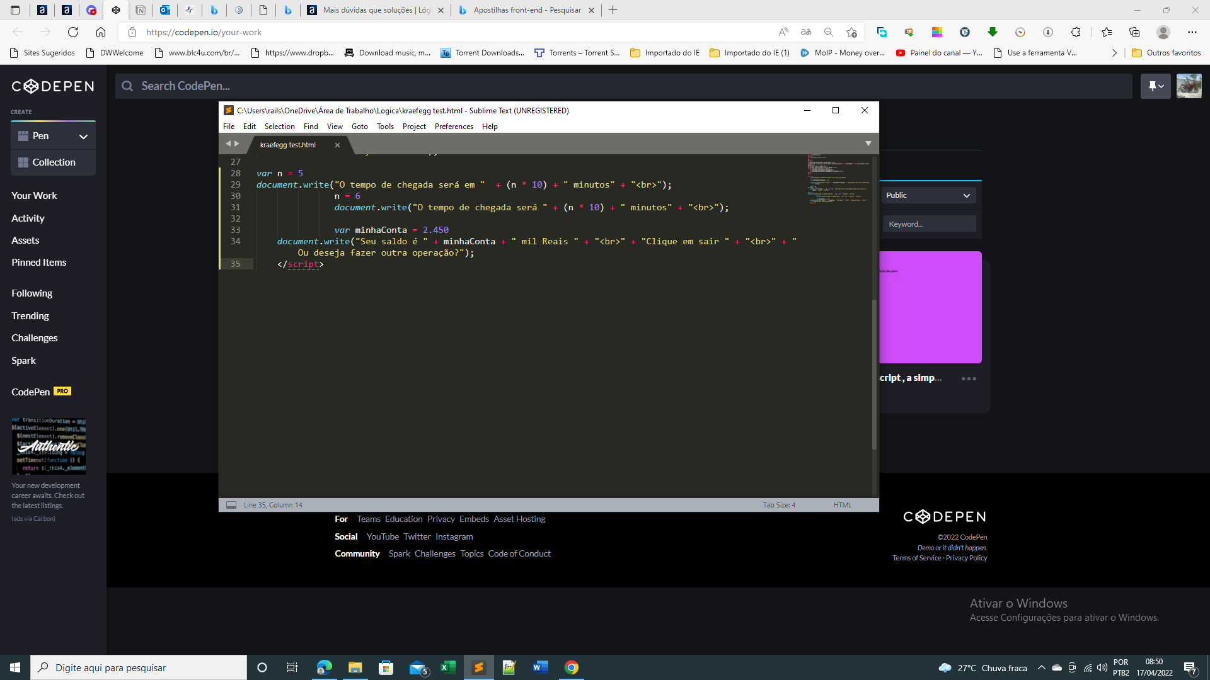Click the Line 35 Column 14 status indicator
Viewport: 1210px width, 680px height.
pyautogui.click(x=273, y=505)
